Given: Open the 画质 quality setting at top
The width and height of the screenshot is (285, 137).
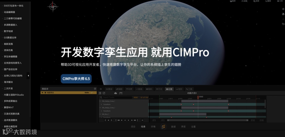Looking at the screenshot, I should pyautogui.click(x=233, y=1).
